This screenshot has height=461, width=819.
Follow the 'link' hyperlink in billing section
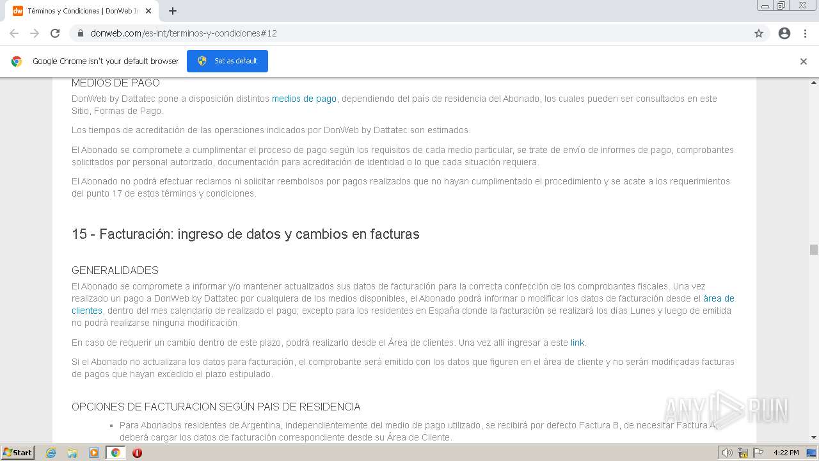(577, 343)
